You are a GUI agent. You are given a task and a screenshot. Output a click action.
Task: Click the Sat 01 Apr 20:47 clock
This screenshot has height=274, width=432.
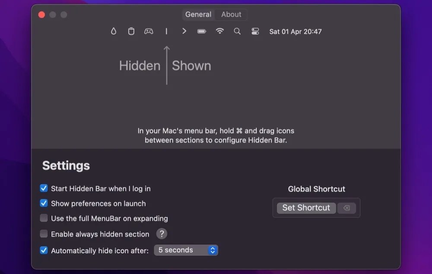pyautogui.click(x=295, y=31)
